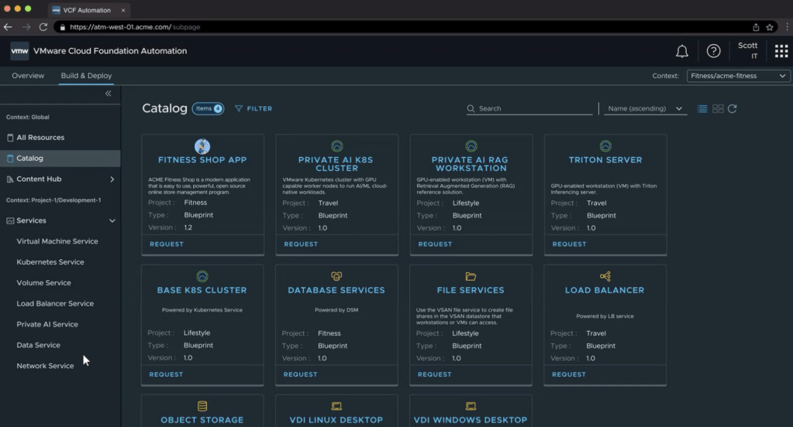Refresh the catalog list
The width and height of the screenshot is (793, 427).
tap(733, 109)
